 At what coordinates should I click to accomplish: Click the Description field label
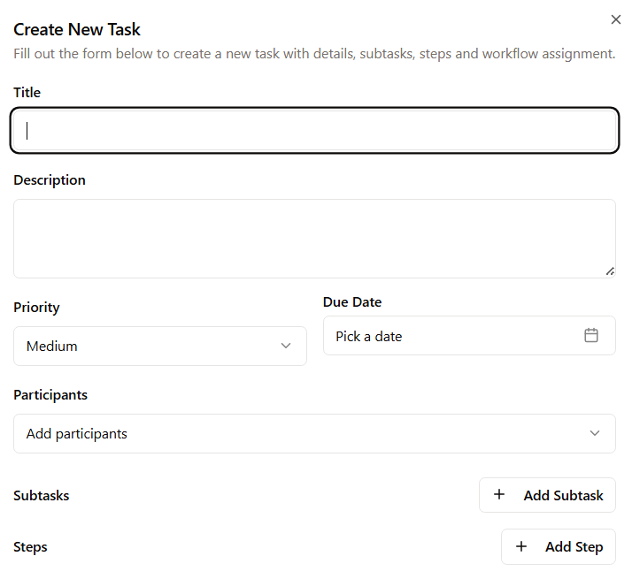tap(50, 179)
